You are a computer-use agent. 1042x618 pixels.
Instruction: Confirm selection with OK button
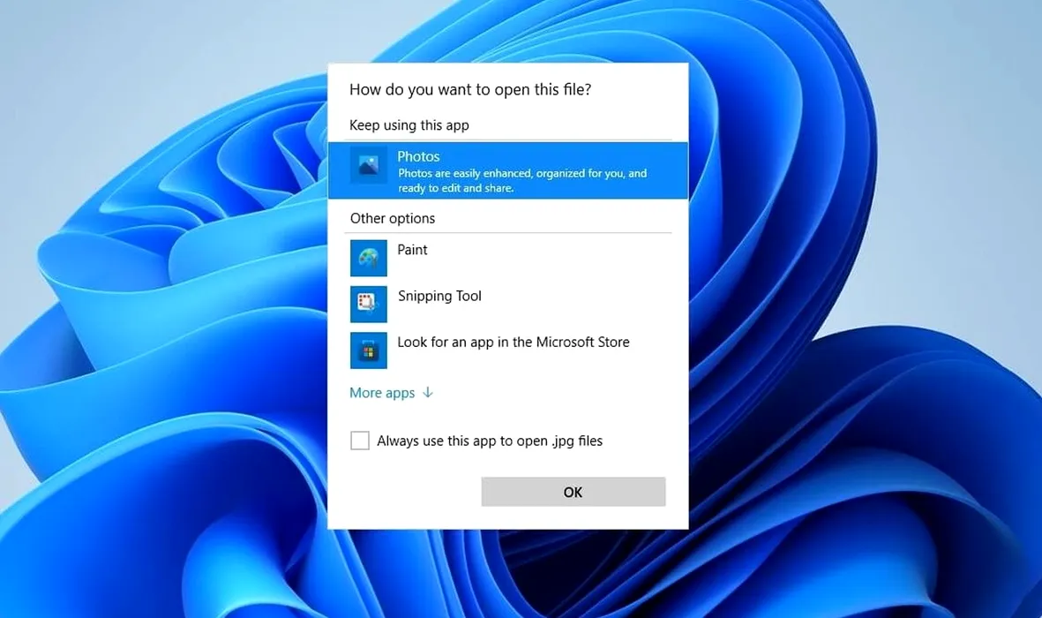[573, 492]
